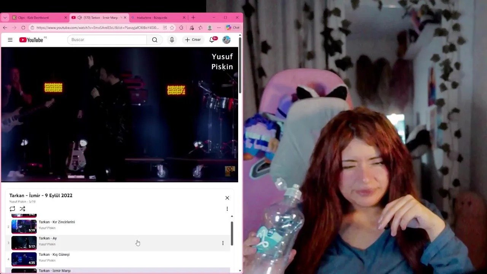Expand the browser tab search chevron
The width and height of the screenshot is (487, 274).
click(5, 18)
